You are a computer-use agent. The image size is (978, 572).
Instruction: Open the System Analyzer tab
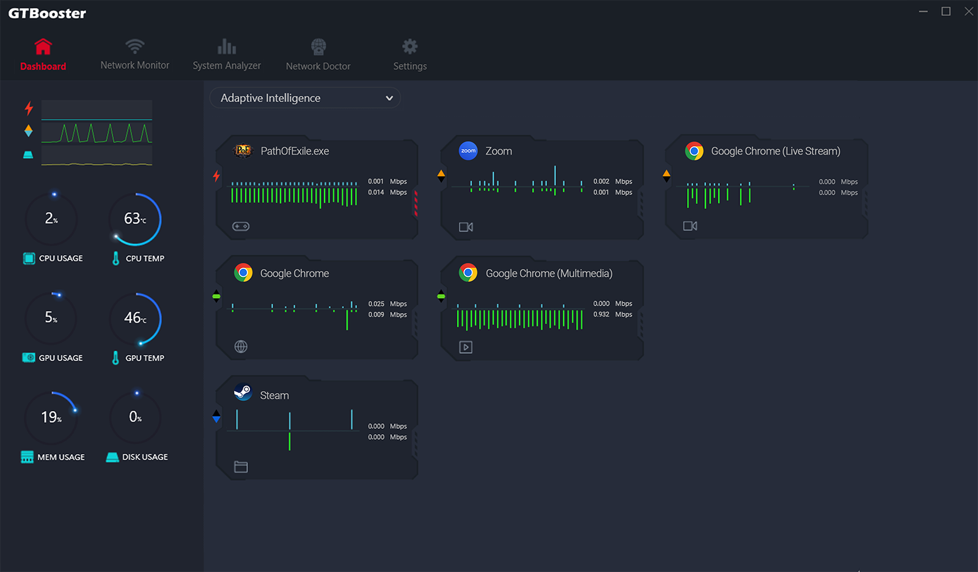click(x=226, y=54)
